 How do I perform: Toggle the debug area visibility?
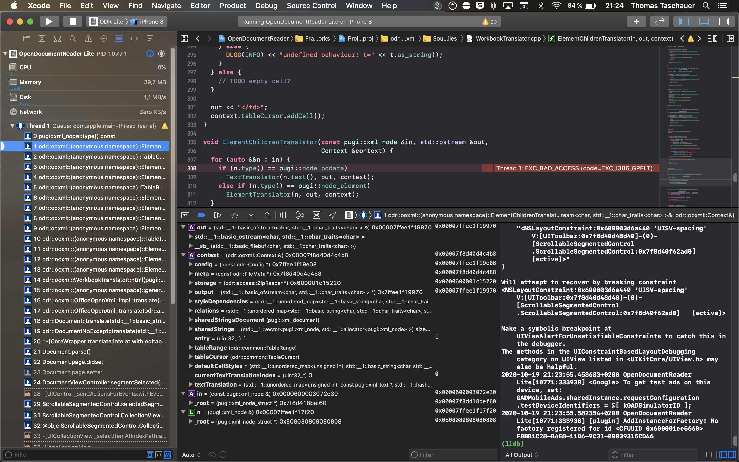tap(704, 21)
